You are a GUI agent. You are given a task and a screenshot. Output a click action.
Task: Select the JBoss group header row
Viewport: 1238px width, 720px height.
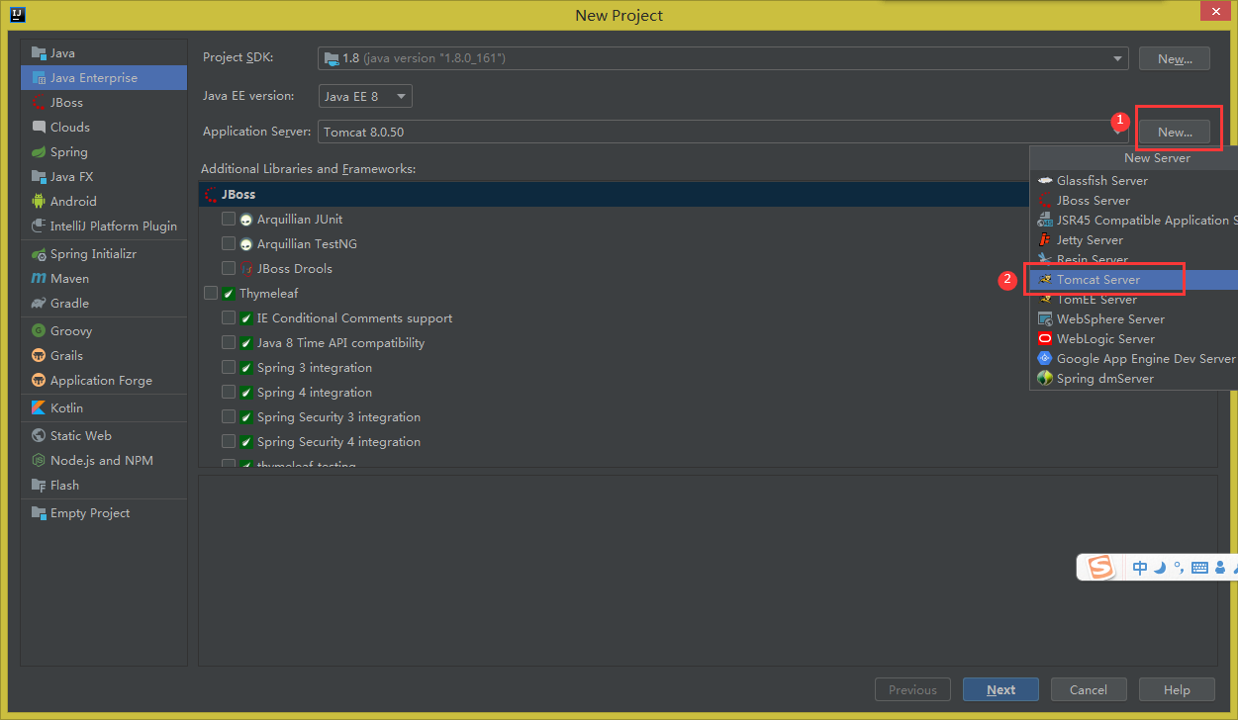(x=614, y=195)
